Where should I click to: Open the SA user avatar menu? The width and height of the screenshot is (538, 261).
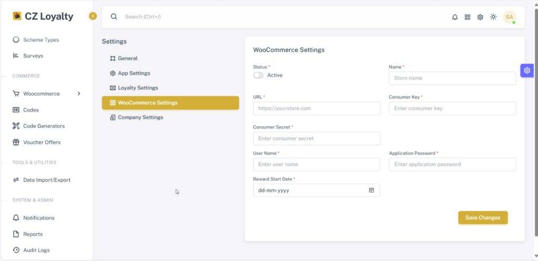click(x=509, y=17)
